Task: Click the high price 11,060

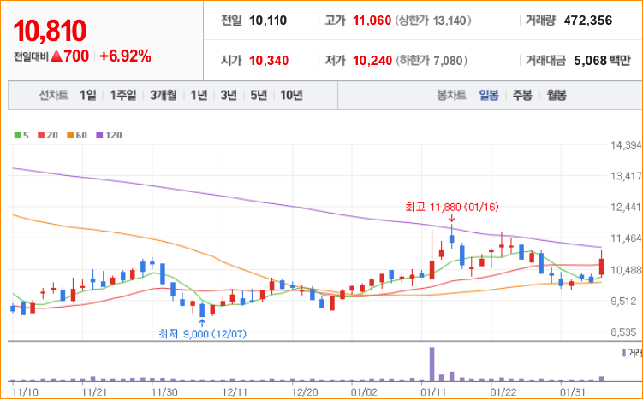Action: tap(372, 20)
